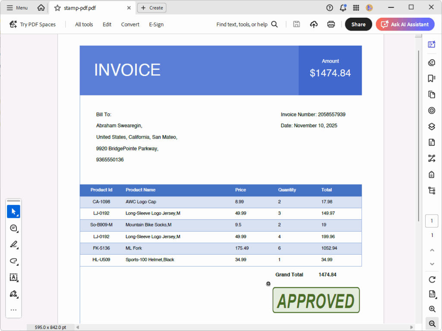Click the page number input box

[x=431, y=221]
